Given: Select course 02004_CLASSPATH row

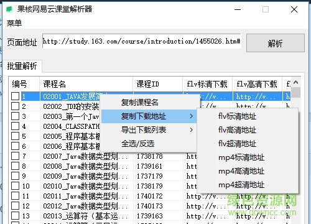Looking at the screenshot, I should click(x=72, y=126).
